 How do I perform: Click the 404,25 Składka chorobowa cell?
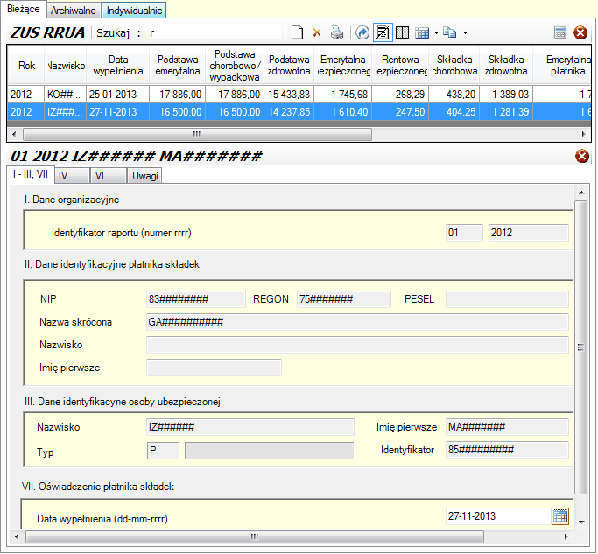click(x=454, y=112)
